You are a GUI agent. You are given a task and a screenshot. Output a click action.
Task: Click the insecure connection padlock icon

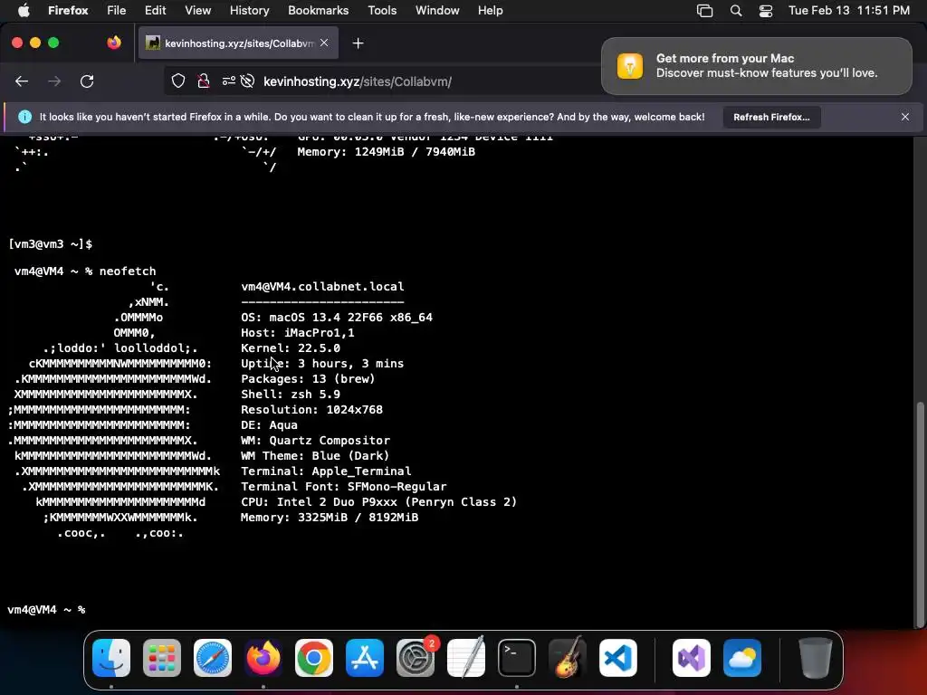click(x=204, y=81)
